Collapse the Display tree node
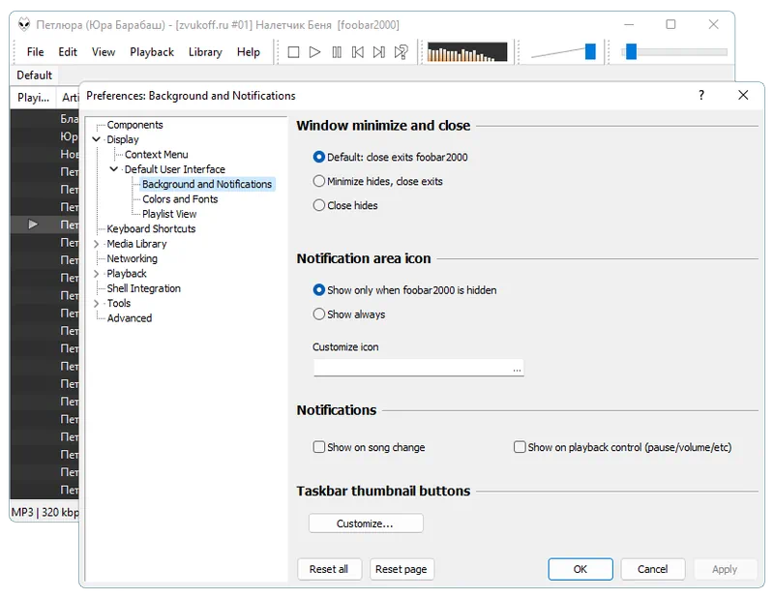 (x=96, y=140)
